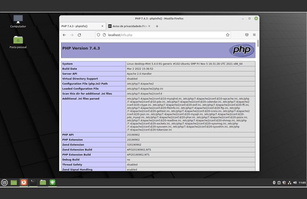Bookmark this page with the star icon
307x199 pixels.
[x=227, y=35]
